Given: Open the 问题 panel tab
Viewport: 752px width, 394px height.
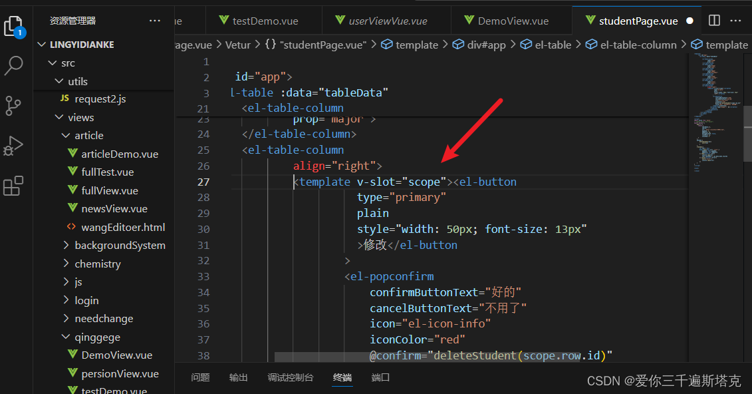Looking at the screenshot, I should point(201,377).
